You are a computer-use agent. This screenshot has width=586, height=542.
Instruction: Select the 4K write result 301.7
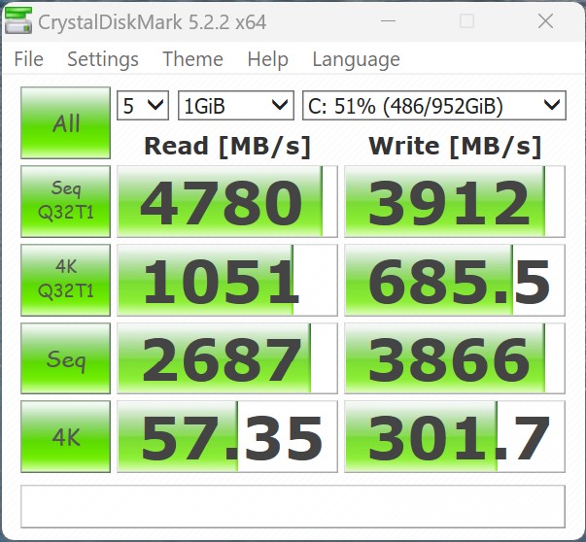tap(455, 437)
